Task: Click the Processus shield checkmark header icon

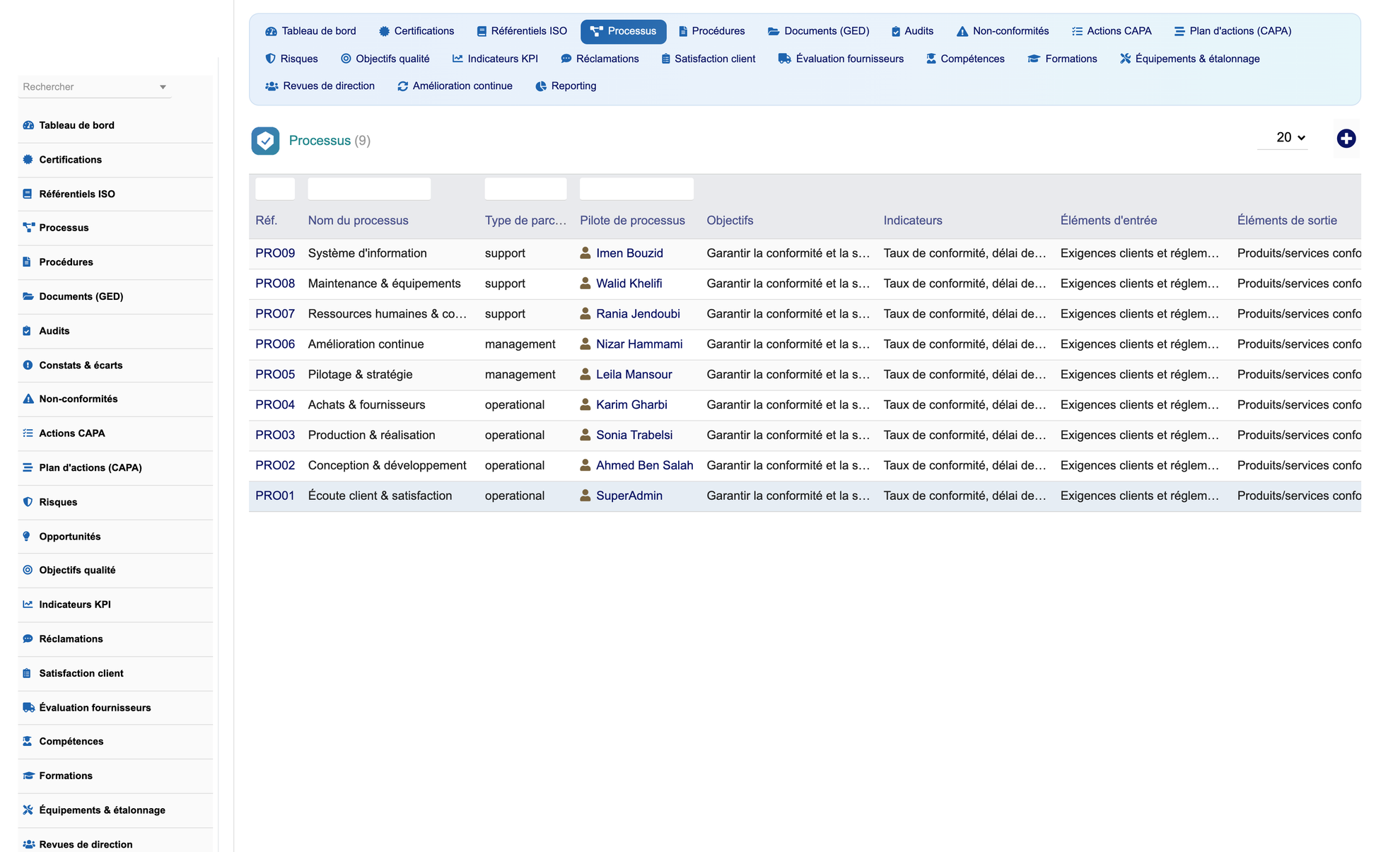Action: 265,141
